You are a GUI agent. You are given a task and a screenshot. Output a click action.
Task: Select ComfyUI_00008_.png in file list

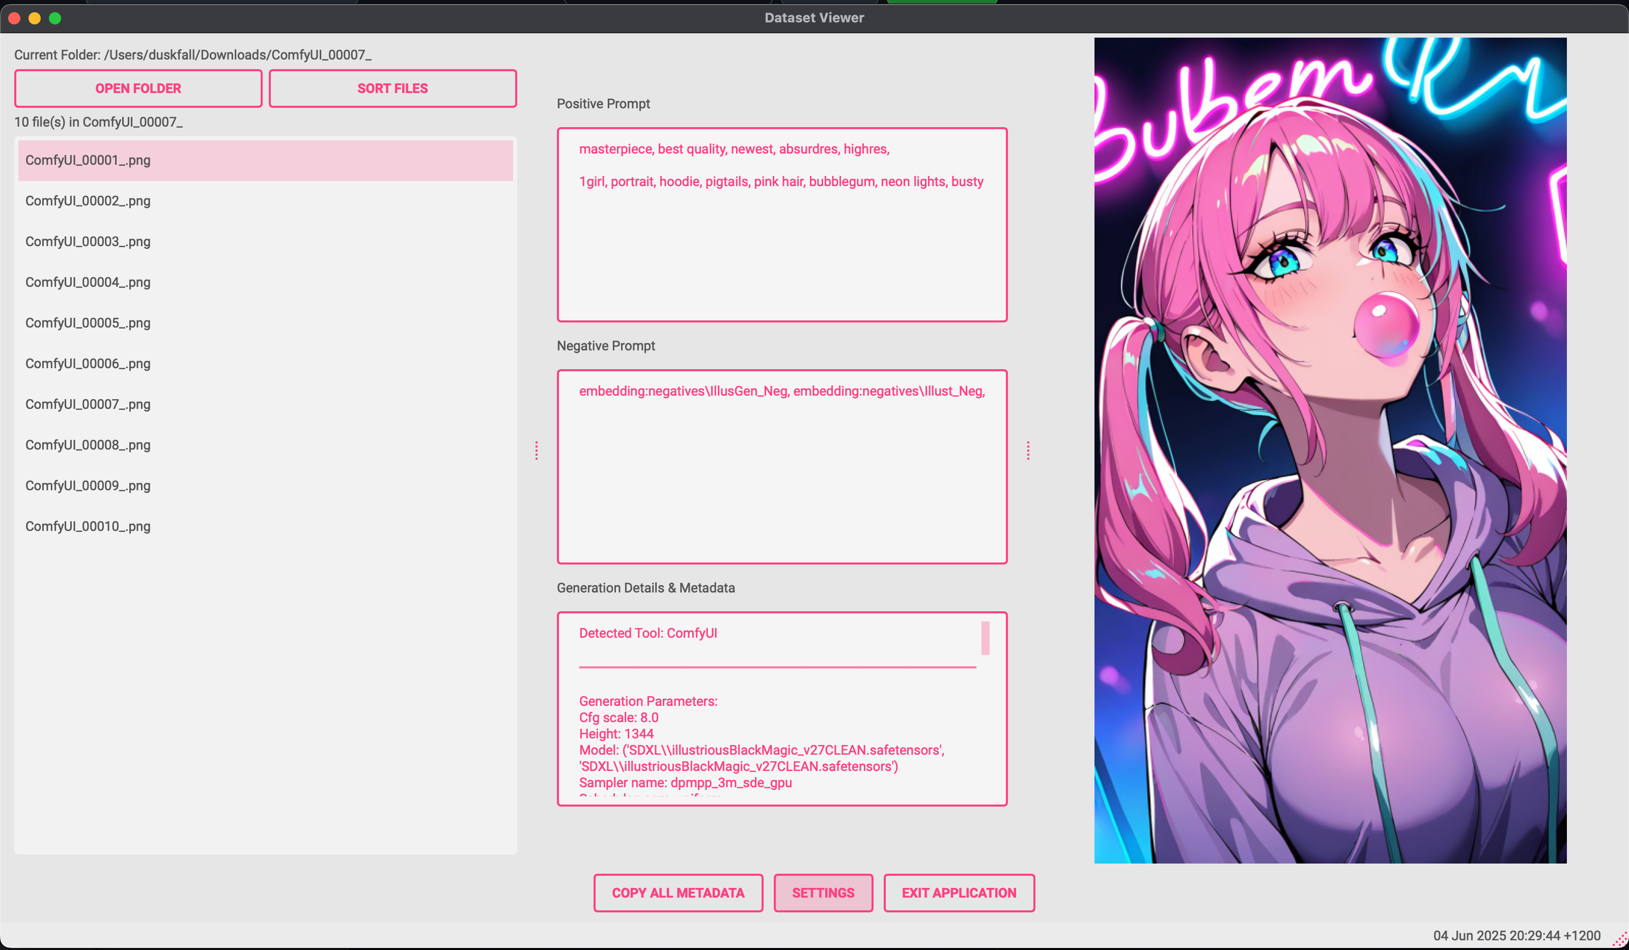(x=88, y=445)
